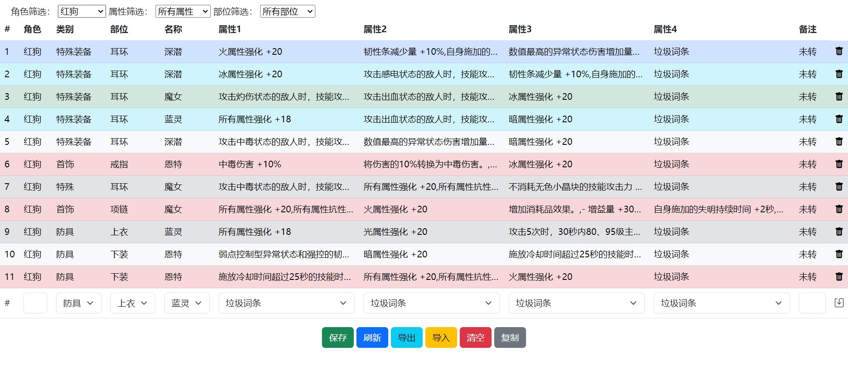848x377 pixels.
Task: Open the 属性2 垃圾词条 dropdown in input row
Action: 432,303
